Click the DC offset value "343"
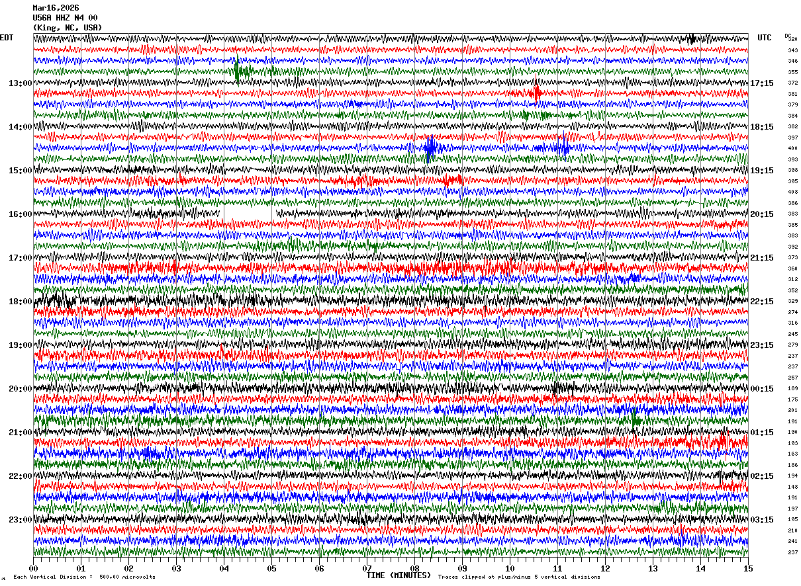This screenshot has height=586, width=801. click(792, 50)
